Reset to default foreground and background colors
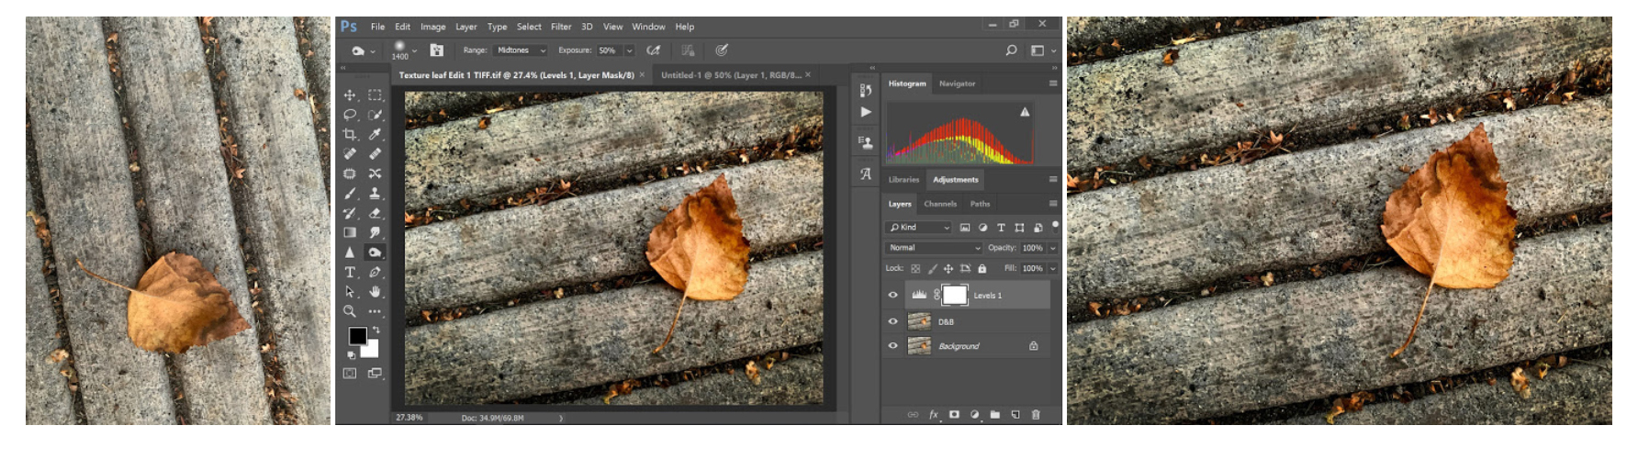The width and height of the screenshot is (1638, 459). coord(351,354)
